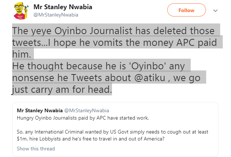
Task: Open quoted tweet author name
Action: pyautogui.click(x=40, y=110)
